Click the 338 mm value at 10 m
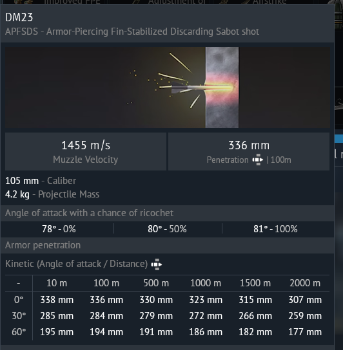Viewport: 343px width, 350px height. (57, 300)
